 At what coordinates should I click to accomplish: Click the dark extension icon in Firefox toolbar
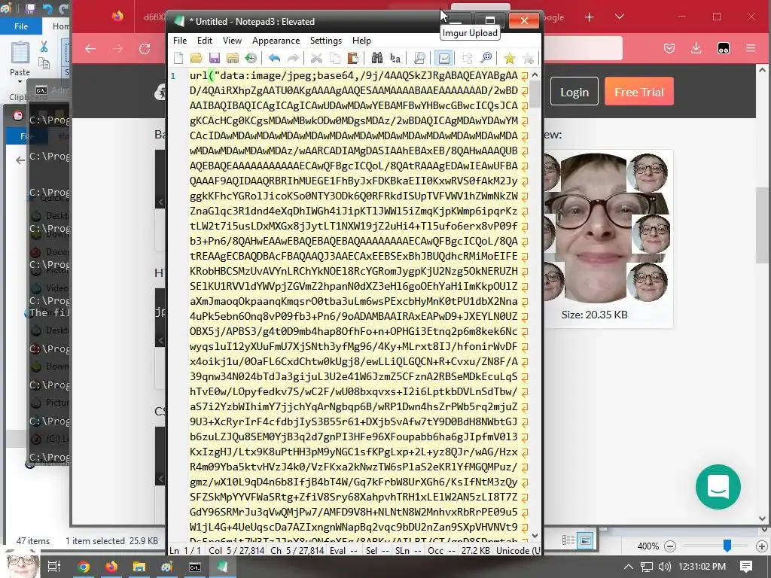724,48
